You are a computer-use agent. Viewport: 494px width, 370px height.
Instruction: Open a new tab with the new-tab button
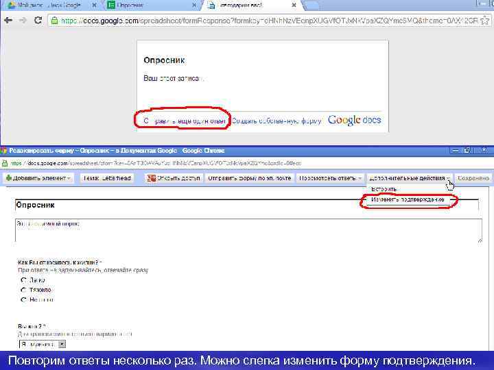(x=311, y=5)
